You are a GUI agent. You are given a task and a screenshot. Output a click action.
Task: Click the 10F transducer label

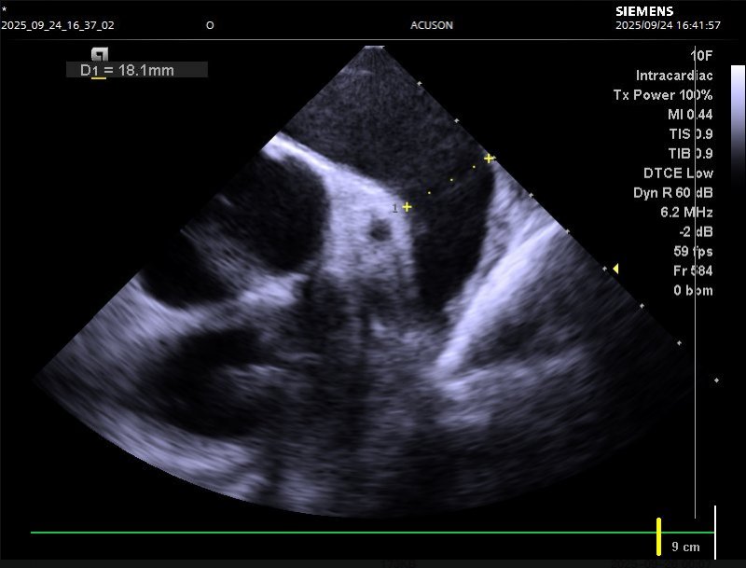tap(701, 56)
